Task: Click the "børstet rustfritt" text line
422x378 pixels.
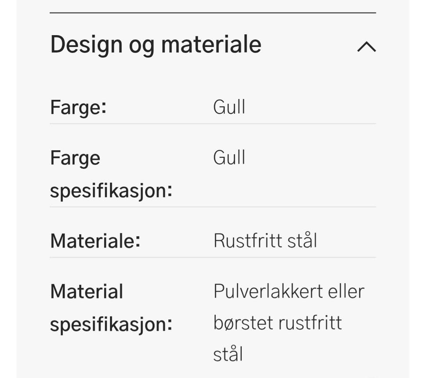Action: point(277,323)
